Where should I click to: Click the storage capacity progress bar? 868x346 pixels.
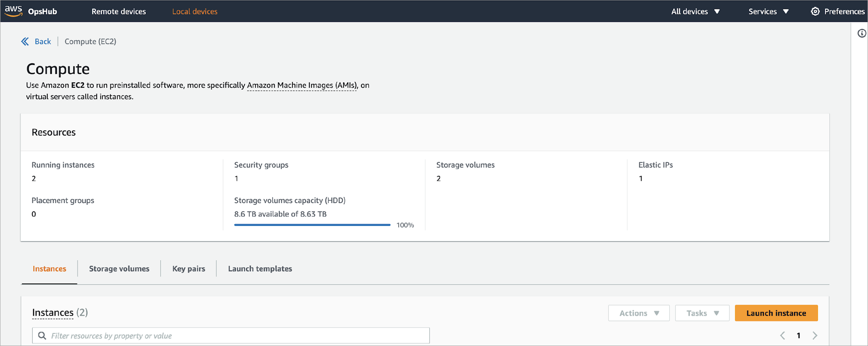point(312,225)
